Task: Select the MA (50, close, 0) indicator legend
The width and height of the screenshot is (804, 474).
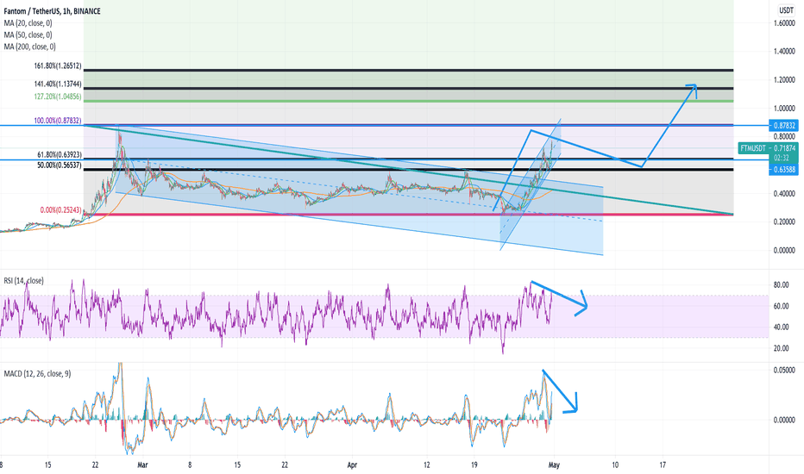Action: pos(28,34)
